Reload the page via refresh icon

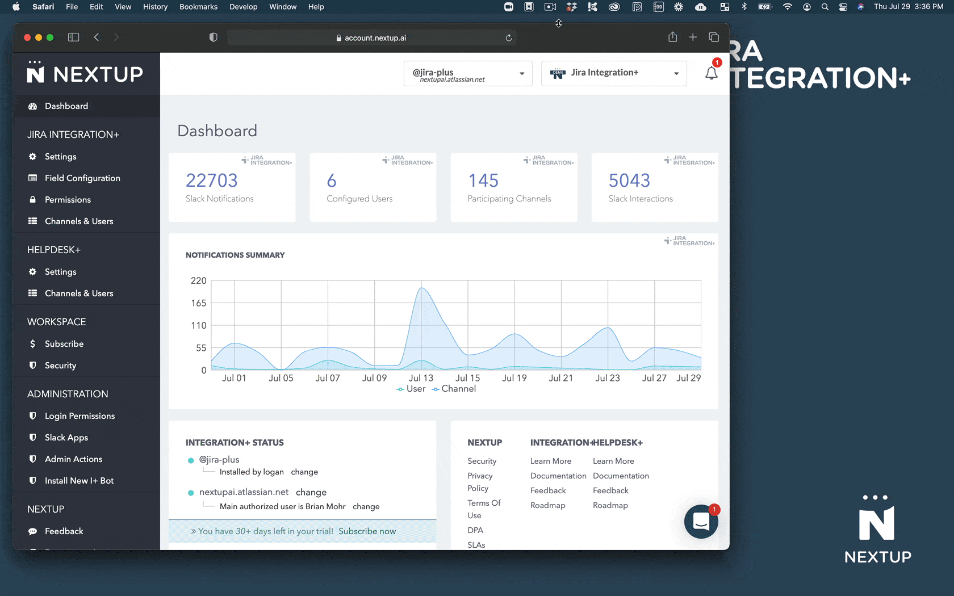coord(509,38)
